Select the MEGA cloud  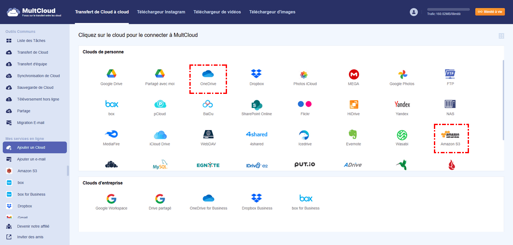pos(354,78)
